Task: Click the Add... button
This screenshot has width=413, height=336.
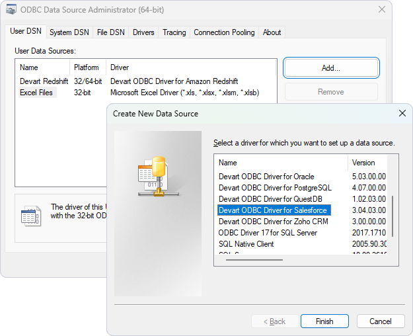Action: [331, 68]
